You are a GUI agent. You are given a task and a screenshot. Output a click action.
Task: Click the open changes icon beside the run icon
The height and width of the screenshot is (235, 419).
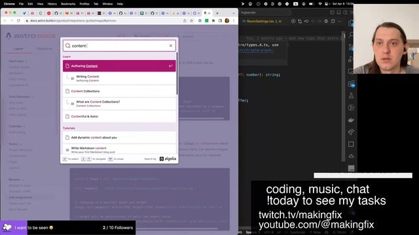point(300,21)
